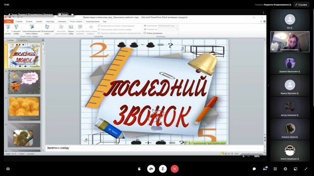
Task: Enable picture-in-picture window icon
Action: [295, 169]
